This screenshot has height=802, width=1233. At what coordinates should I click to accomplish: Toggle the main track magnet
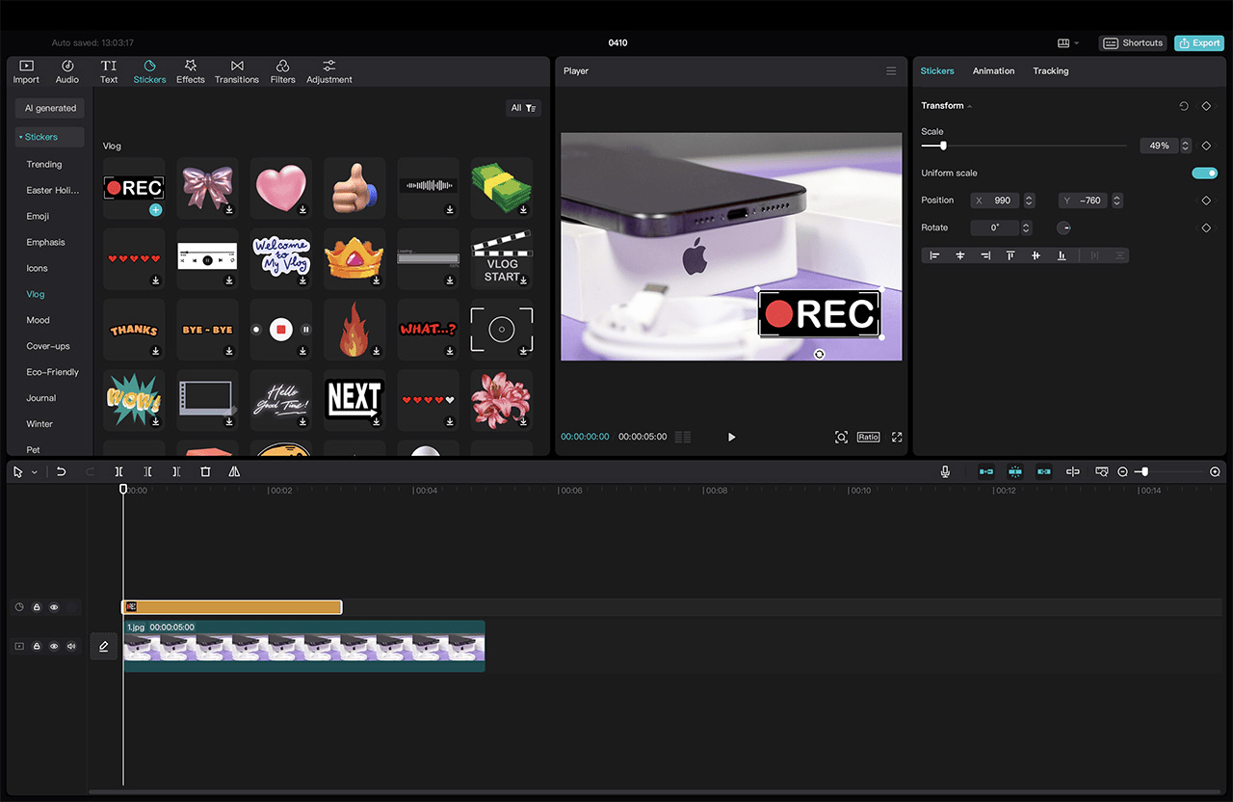coord(986,472)
